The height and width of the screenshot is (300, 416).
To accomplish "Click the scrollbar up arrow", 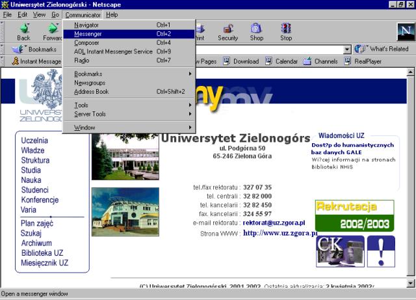I will tap(410, 72).
